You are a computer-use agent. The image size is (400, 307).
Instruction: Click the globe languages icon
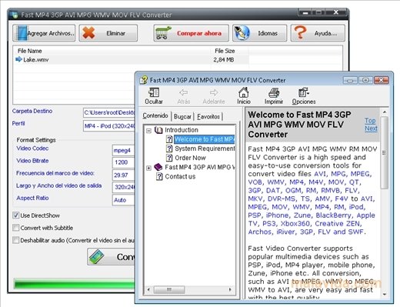pos(242,33)
